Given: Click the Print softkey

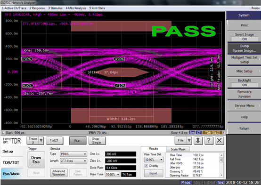Looking at the screenshot, I should pos(244,25).
